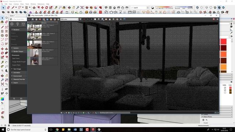The width and height of the screenshot is (235, 132).
Task: Switch frame buffer to white circle channel icon
Action: (x=95, y=19)
